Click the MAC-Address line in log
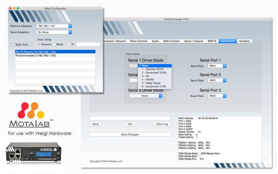 coord(198,118)
